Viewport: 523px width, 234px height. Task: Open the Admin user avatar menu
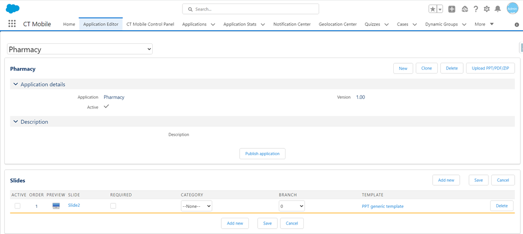pyautogui.click(x=512, y=8)
